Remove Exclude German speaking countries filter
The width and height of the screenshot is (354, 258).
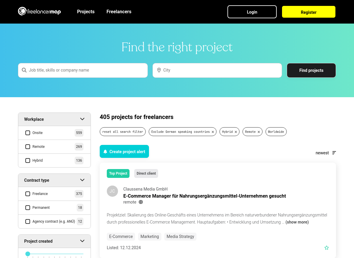(213, 132)
